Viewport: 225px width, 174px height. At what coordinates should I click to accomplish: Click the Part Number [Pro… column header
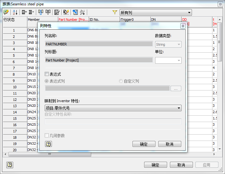(x=73, y=20)
